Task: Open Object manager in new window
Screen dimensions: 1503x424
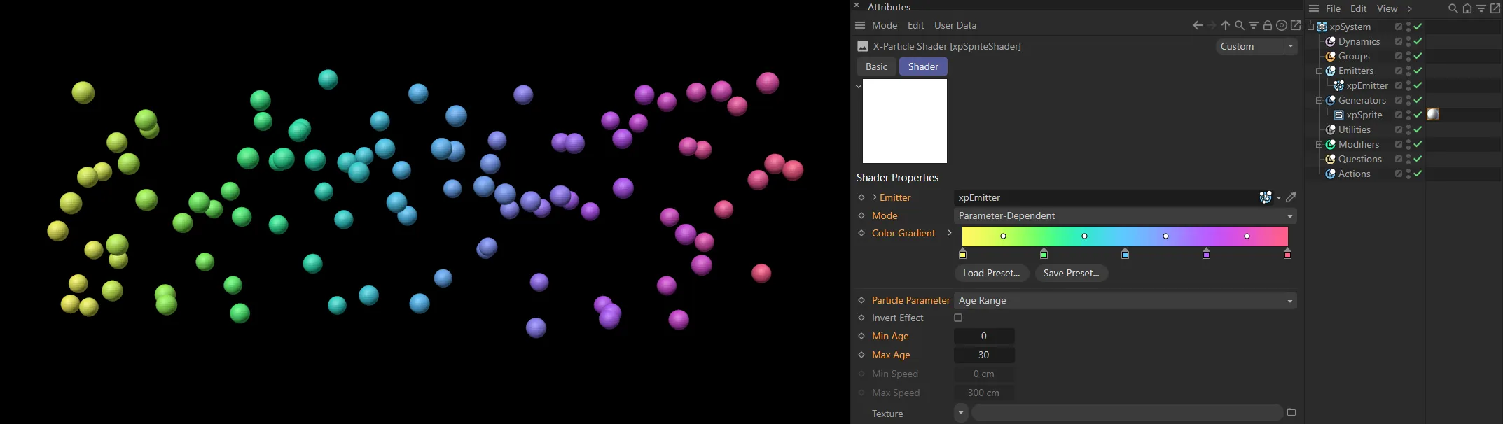Action: 1495,8
